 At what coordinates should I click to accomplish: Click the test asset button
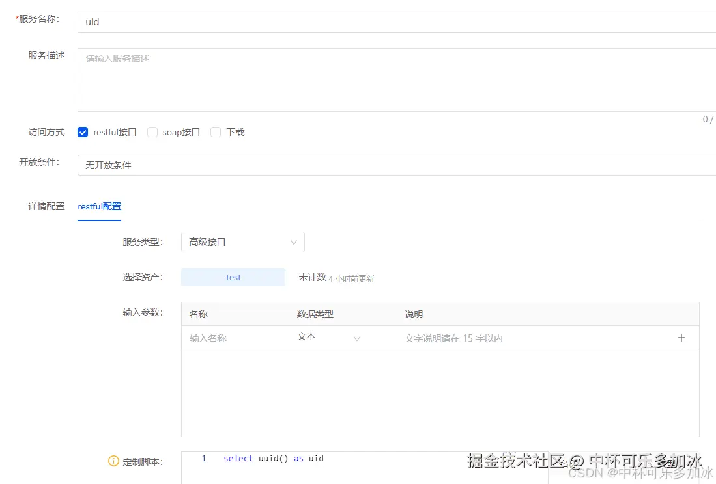click(x=233, y=276)
